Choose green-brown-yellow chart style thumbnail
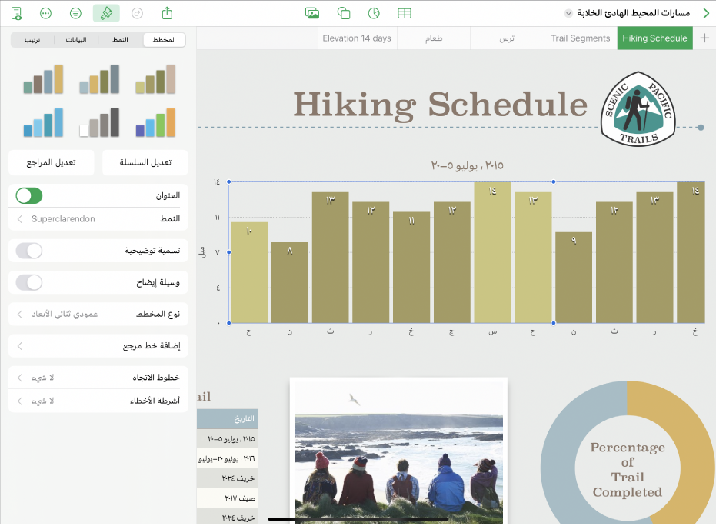 pos(43,79)
